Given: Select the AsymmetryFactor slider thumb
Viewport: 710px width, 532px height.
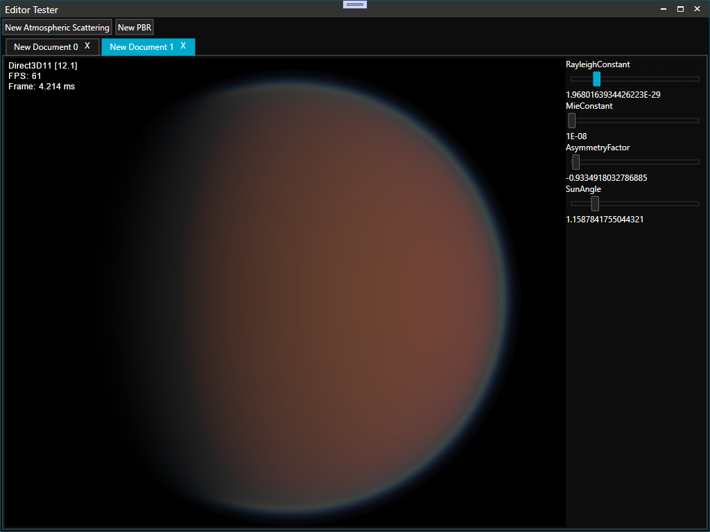Looking at the screenshot, I should coord(576,162).
